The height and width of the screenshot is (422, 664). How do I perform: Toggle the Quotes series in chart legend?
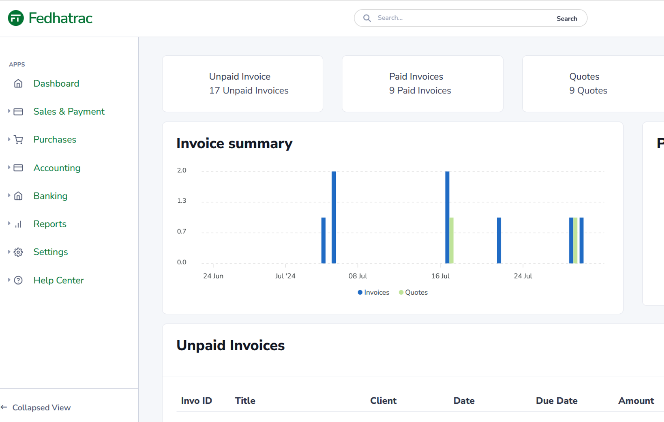[x=413, y=292]
